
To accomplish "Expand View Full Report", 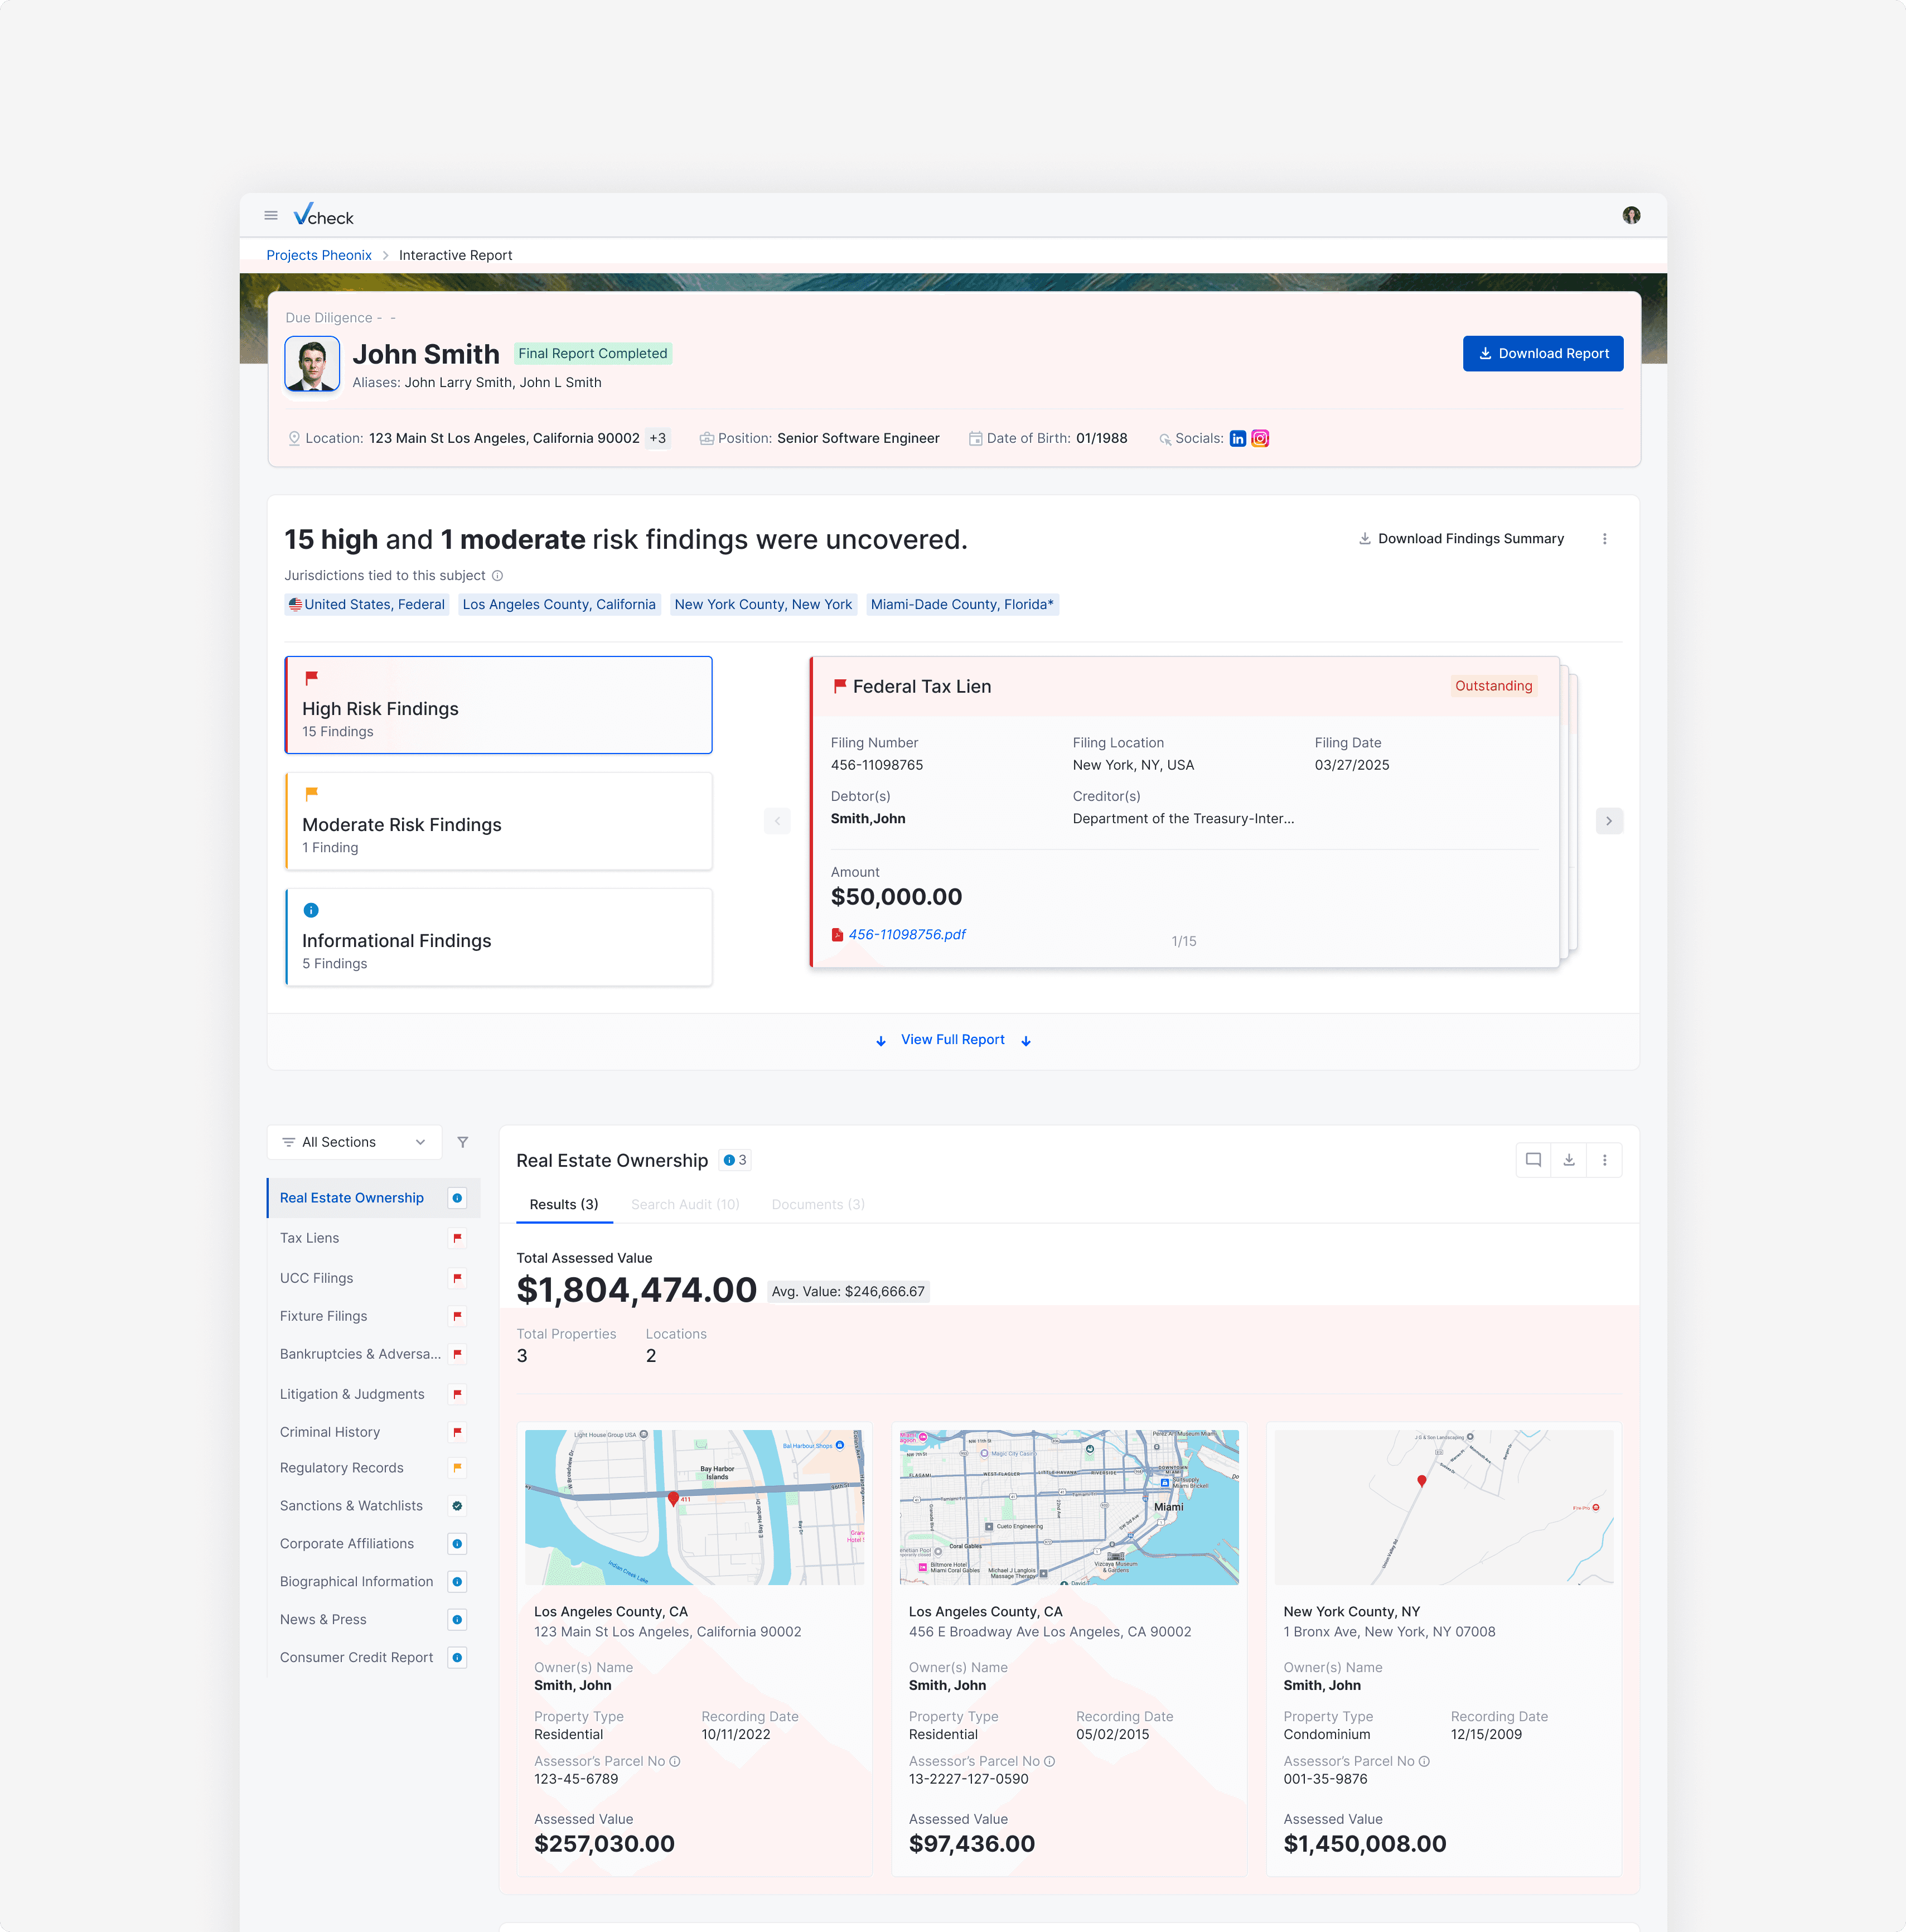I will coord(952,1040).
